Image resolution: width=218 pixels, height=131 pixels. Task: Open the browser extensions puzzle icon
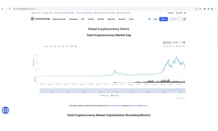click(205, 9)
